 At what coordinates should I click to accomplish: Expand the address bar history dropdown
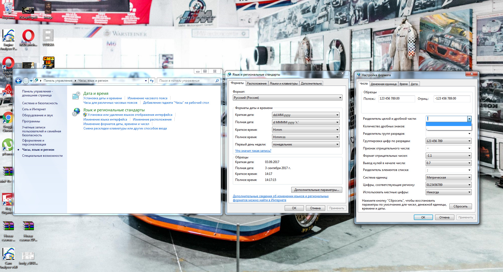click(146, 81)
